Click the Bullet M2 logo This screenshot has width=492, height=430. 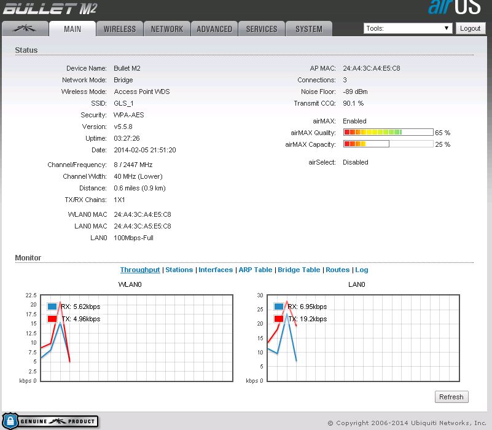[50, 9]
